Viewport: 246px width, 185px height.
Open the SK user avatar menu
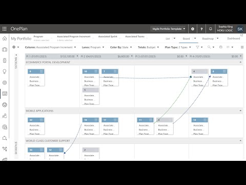pyautogui.click(x=240, y=29)
